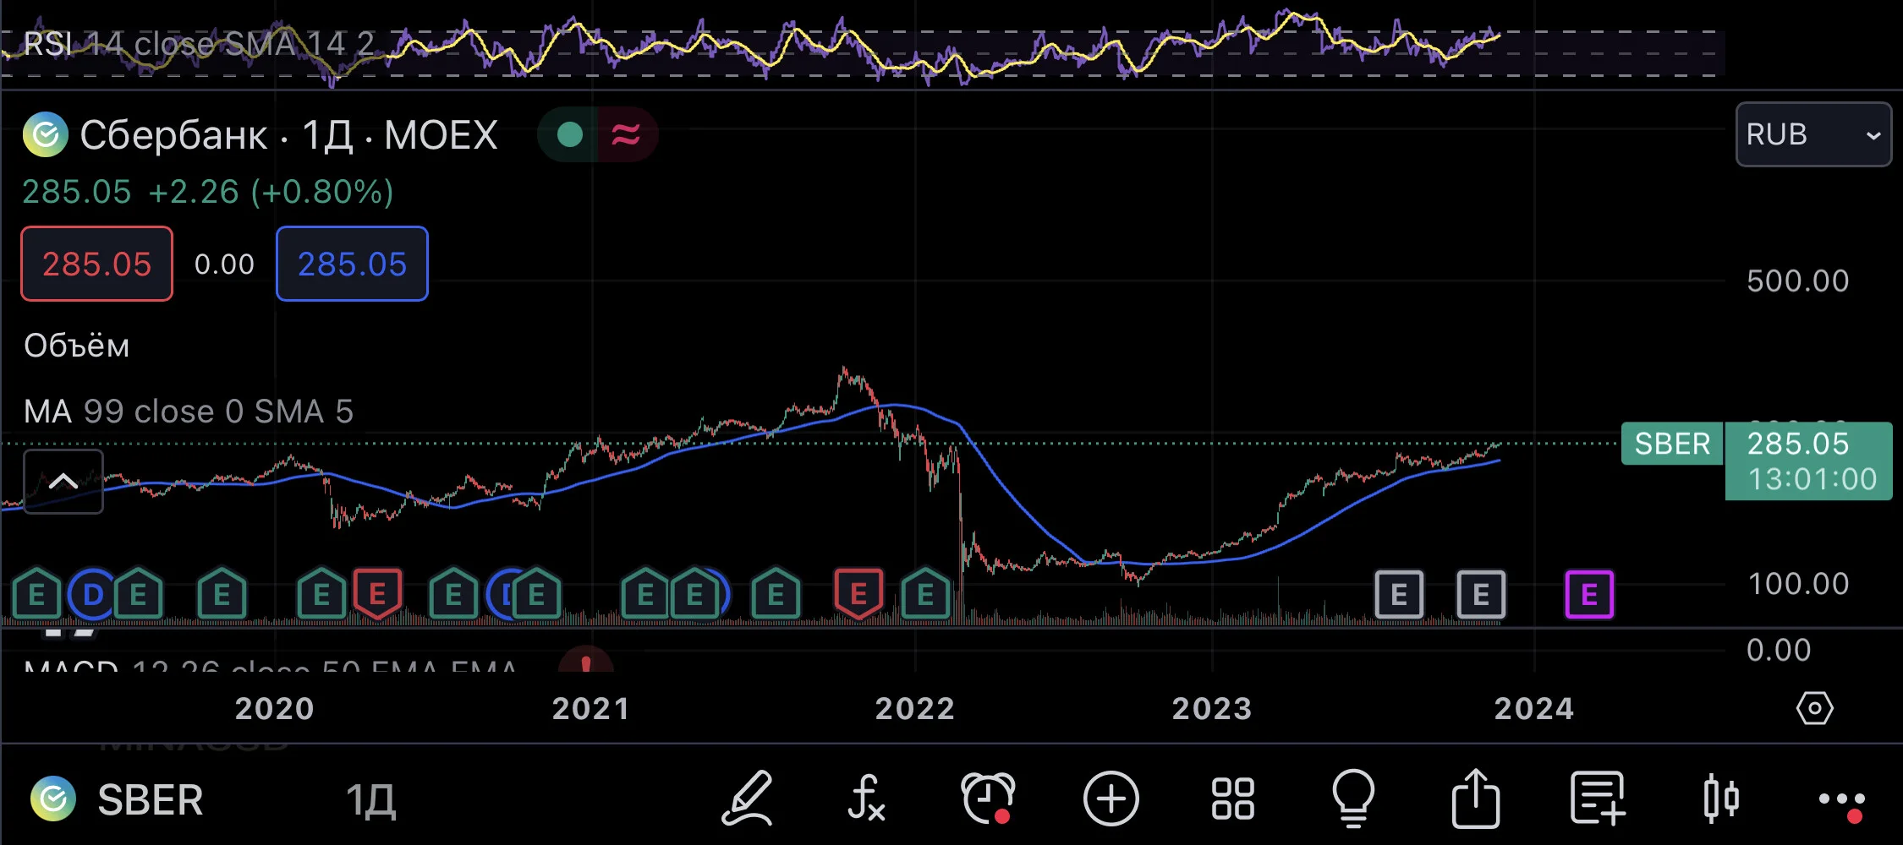Tap the 2020 label on the time axis
The width and height of the screenshot is (1903, 845).
pyautogui.click(x=275, y=708)
